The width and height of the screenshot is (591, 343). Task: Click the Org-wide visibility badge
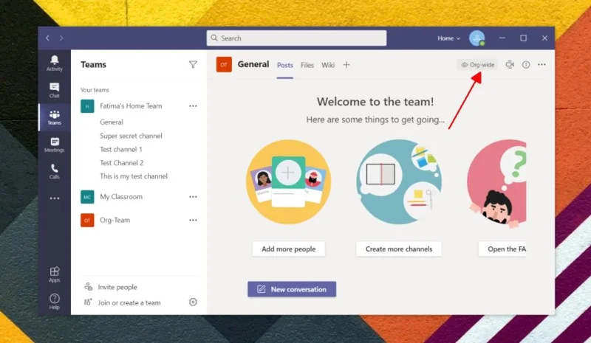coord(477,65)
